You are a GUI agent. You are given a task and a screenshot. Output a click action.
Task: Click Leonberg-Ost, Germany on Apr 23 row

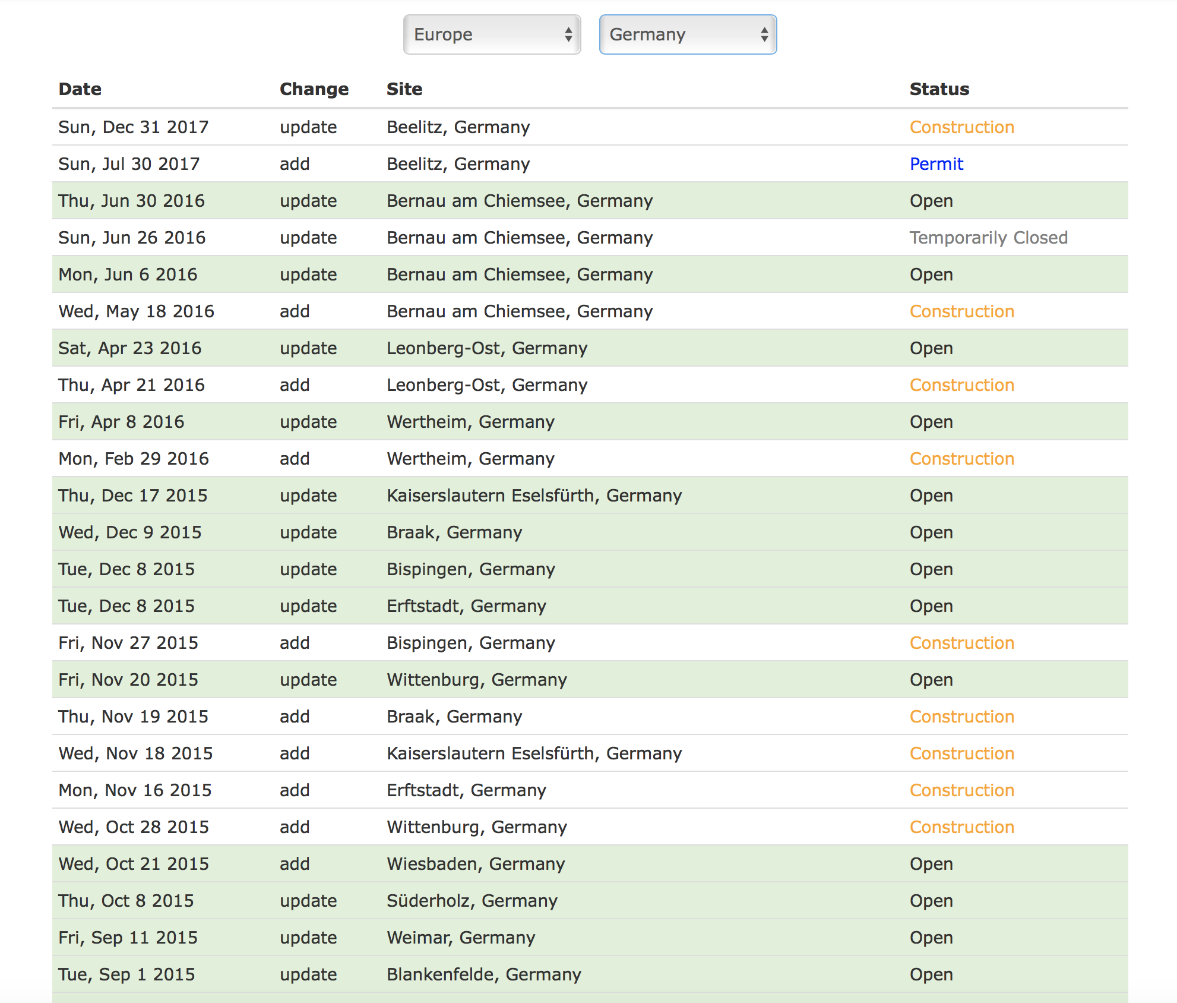point(487,348)
